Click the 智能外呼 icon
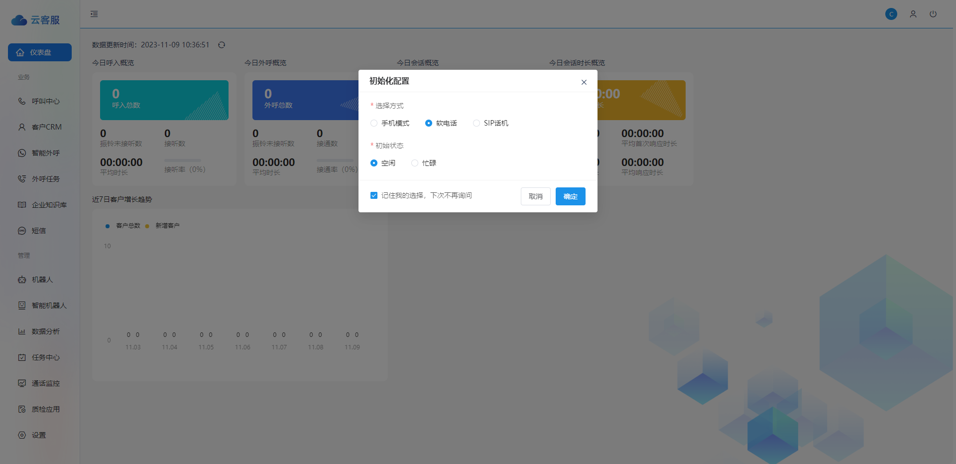Screen dimensions: 956x464 22,153
